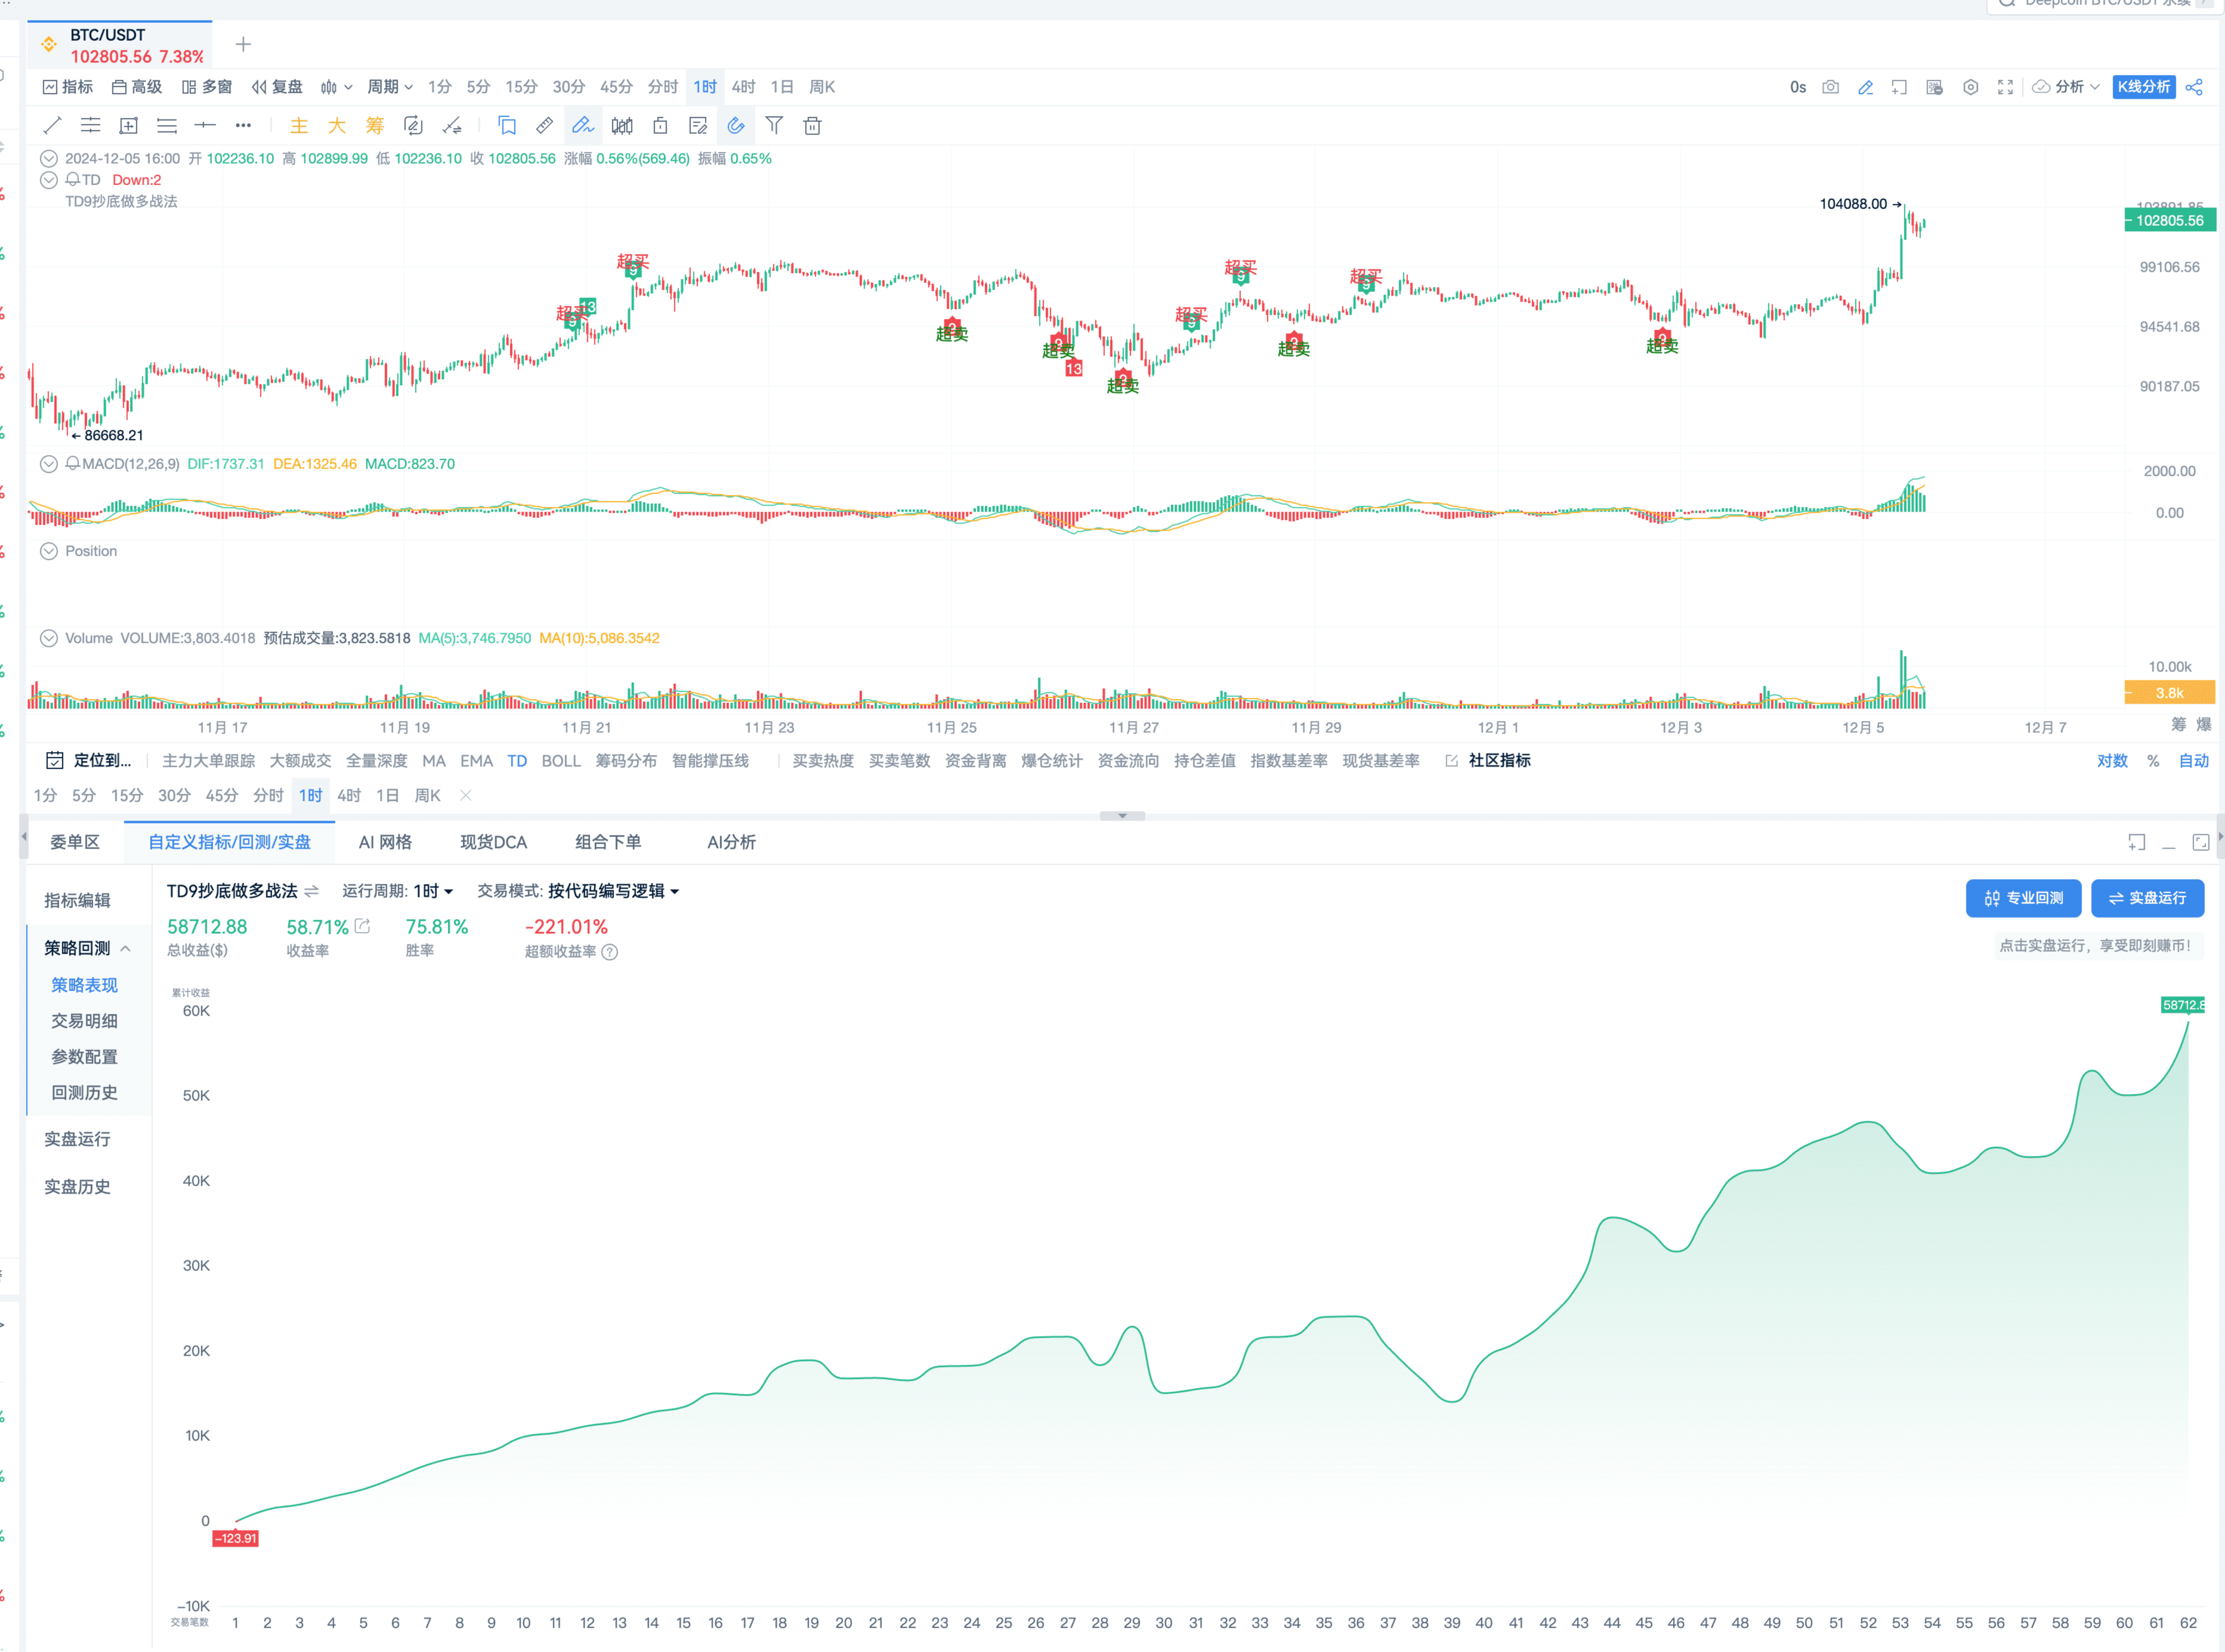Click the orange 主 main-force icon
The width and height of the screenshot is (2225, 1652).
click(x=299, y=126)
